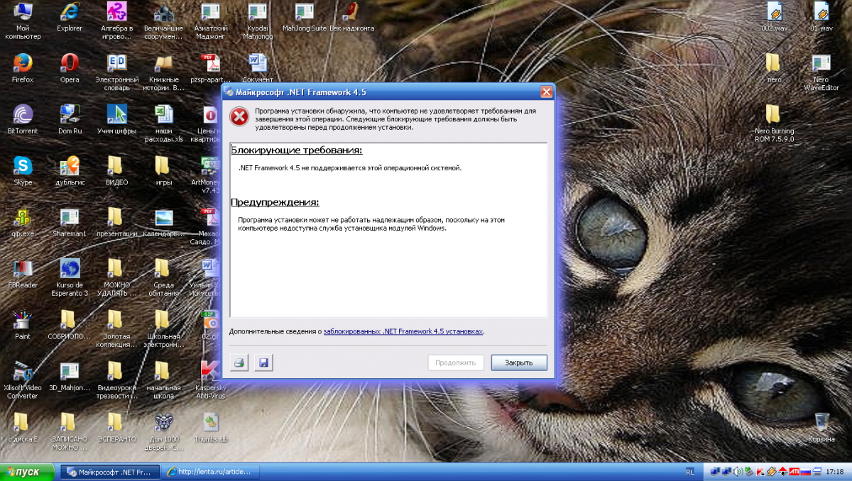
Task: Click the Блокирующие требования heading
Action: [x=297, y=151]
